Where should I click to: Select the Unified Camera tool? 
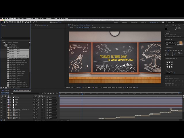(x=12, y=22)
